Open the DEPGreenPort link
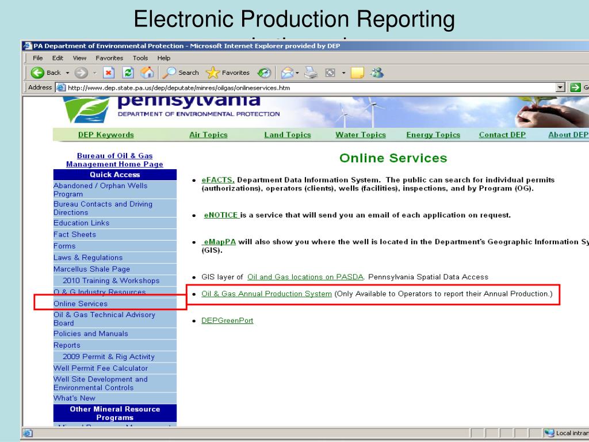 tap(227, 321)
